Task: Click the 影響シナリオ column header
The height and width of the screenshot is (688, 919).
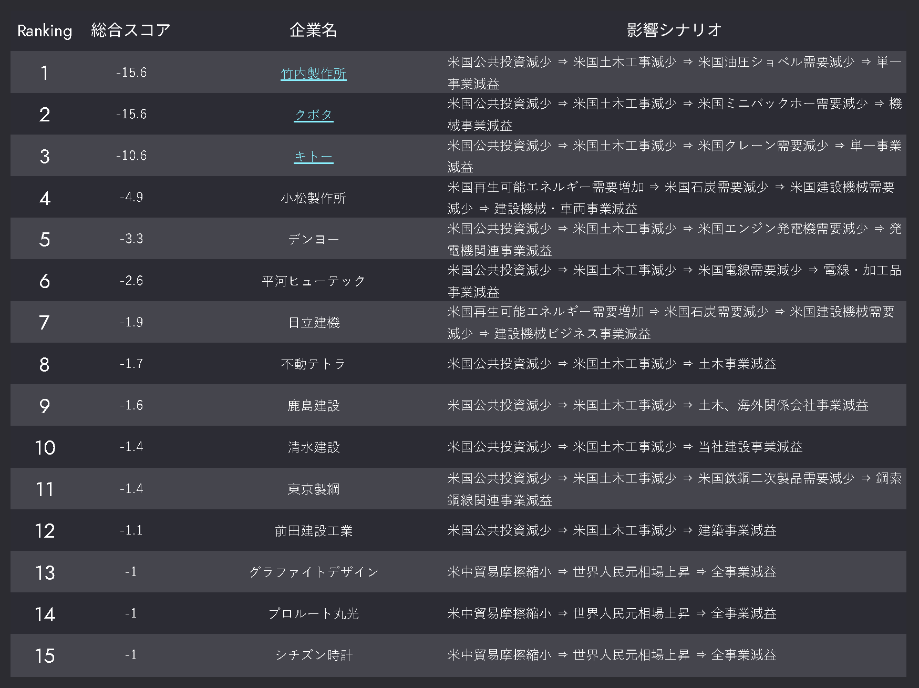Action: tap(674, 30)
